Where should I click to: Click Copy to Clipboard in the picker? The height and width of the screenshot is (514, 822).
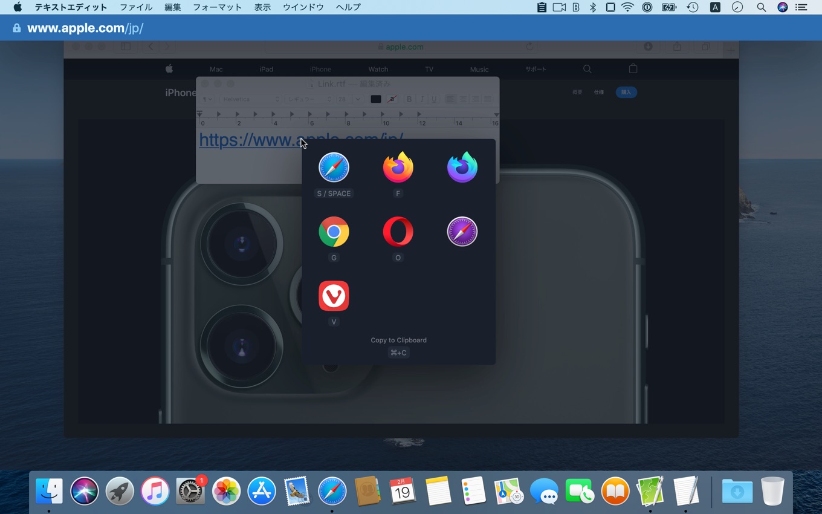click(x=398, y=340)
